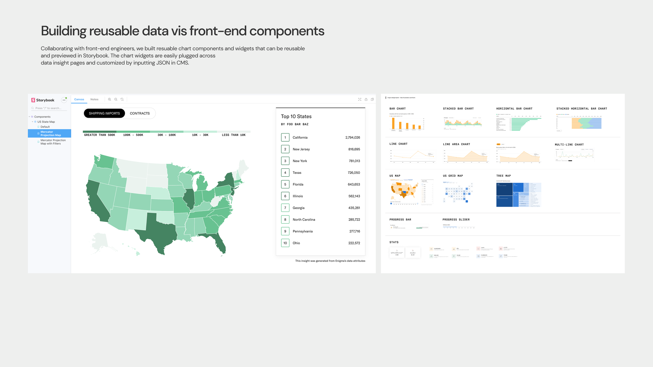Screen dimensions: 653x367
Task: Click the Enigma data attributes footnote
Action: tap(330, 261)
